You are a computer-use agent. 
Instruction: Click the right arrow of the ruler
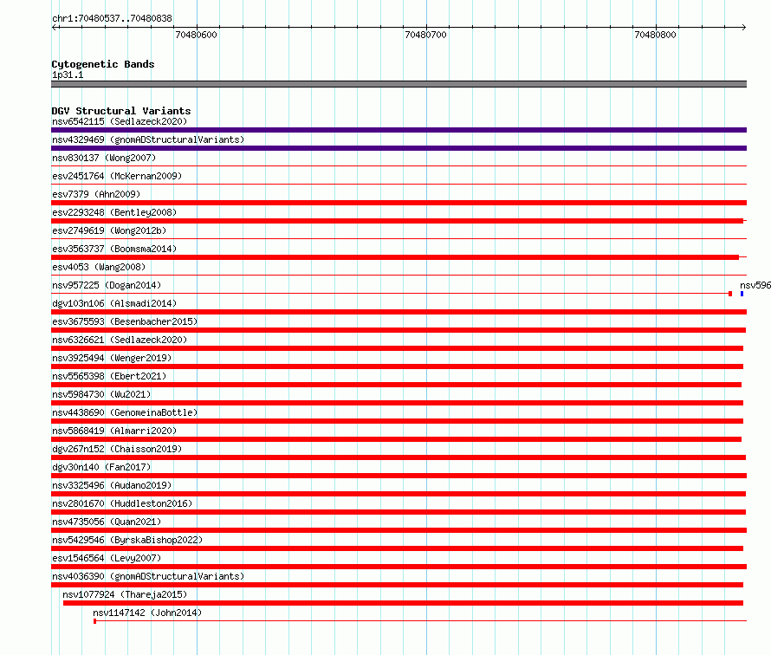[x=743, y=28]
